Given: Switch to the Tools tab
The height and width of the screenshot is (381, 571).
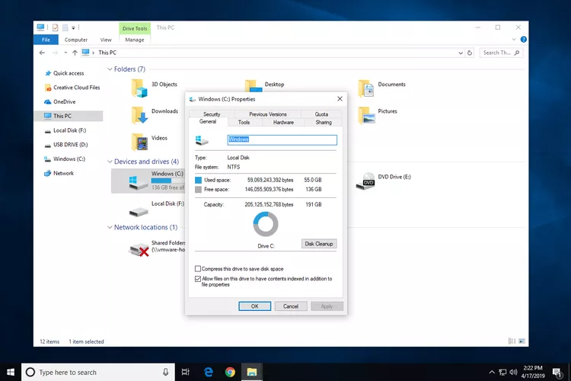Looking at the screenshot, I should 244,122.
